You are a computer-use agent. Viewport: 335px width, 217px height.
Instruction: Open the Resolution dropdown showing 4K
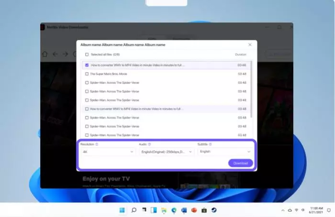pyautogui.click(x=108, y=152)
